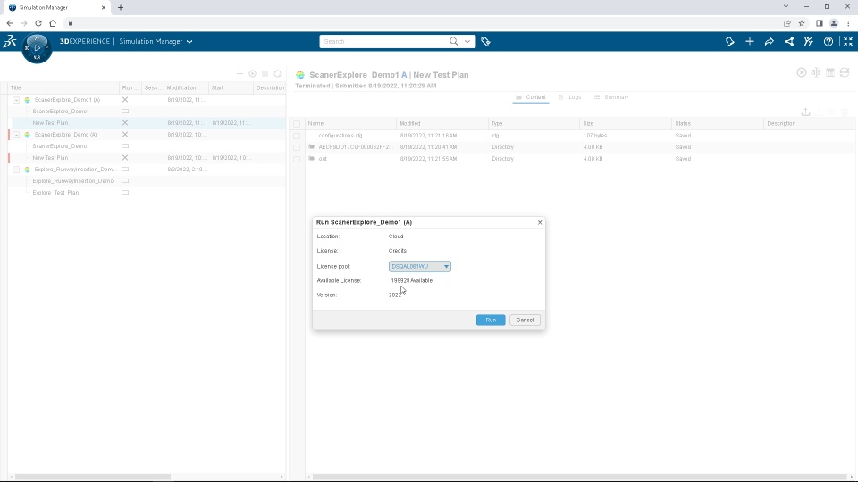Viewport: 858px width, 482px height.
Task: Click the Modified column header in the content table
Action: click(442, 123)
